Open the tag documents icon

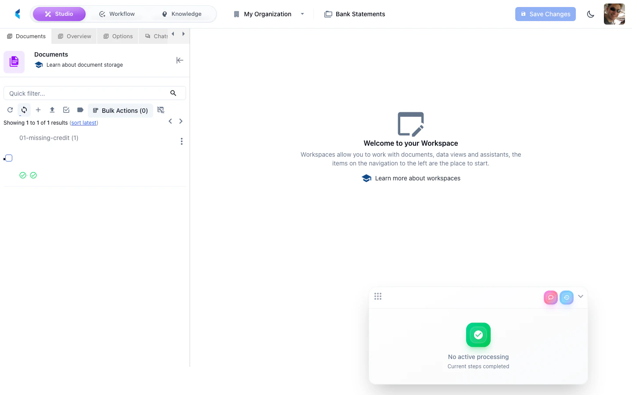pos(80,110)
